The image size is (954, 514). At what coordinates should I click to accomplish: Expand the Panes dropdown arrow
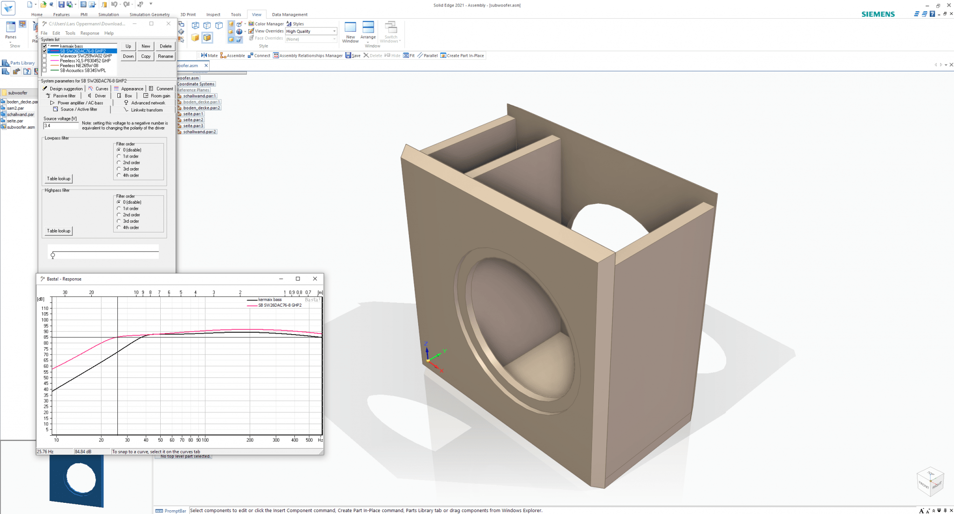point(10,42)
